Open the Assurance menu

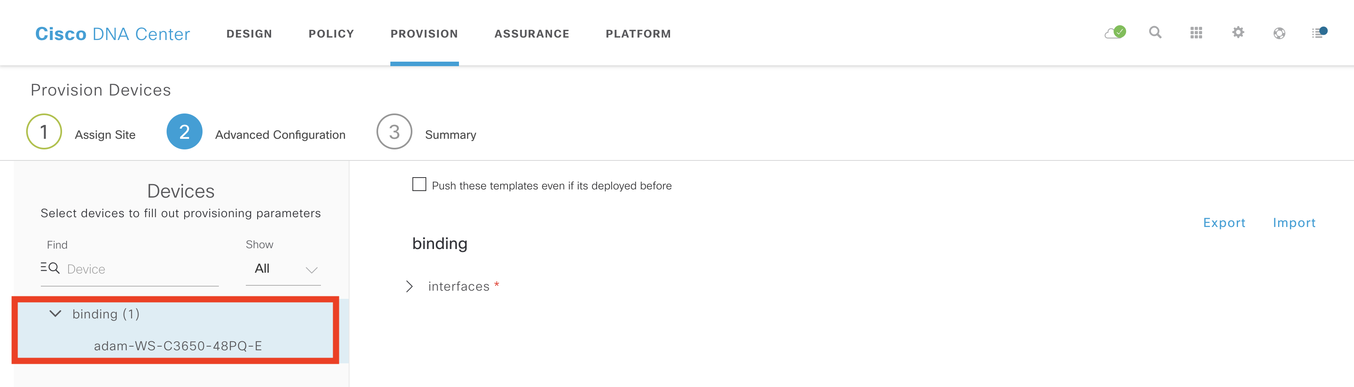coord(531,33)
